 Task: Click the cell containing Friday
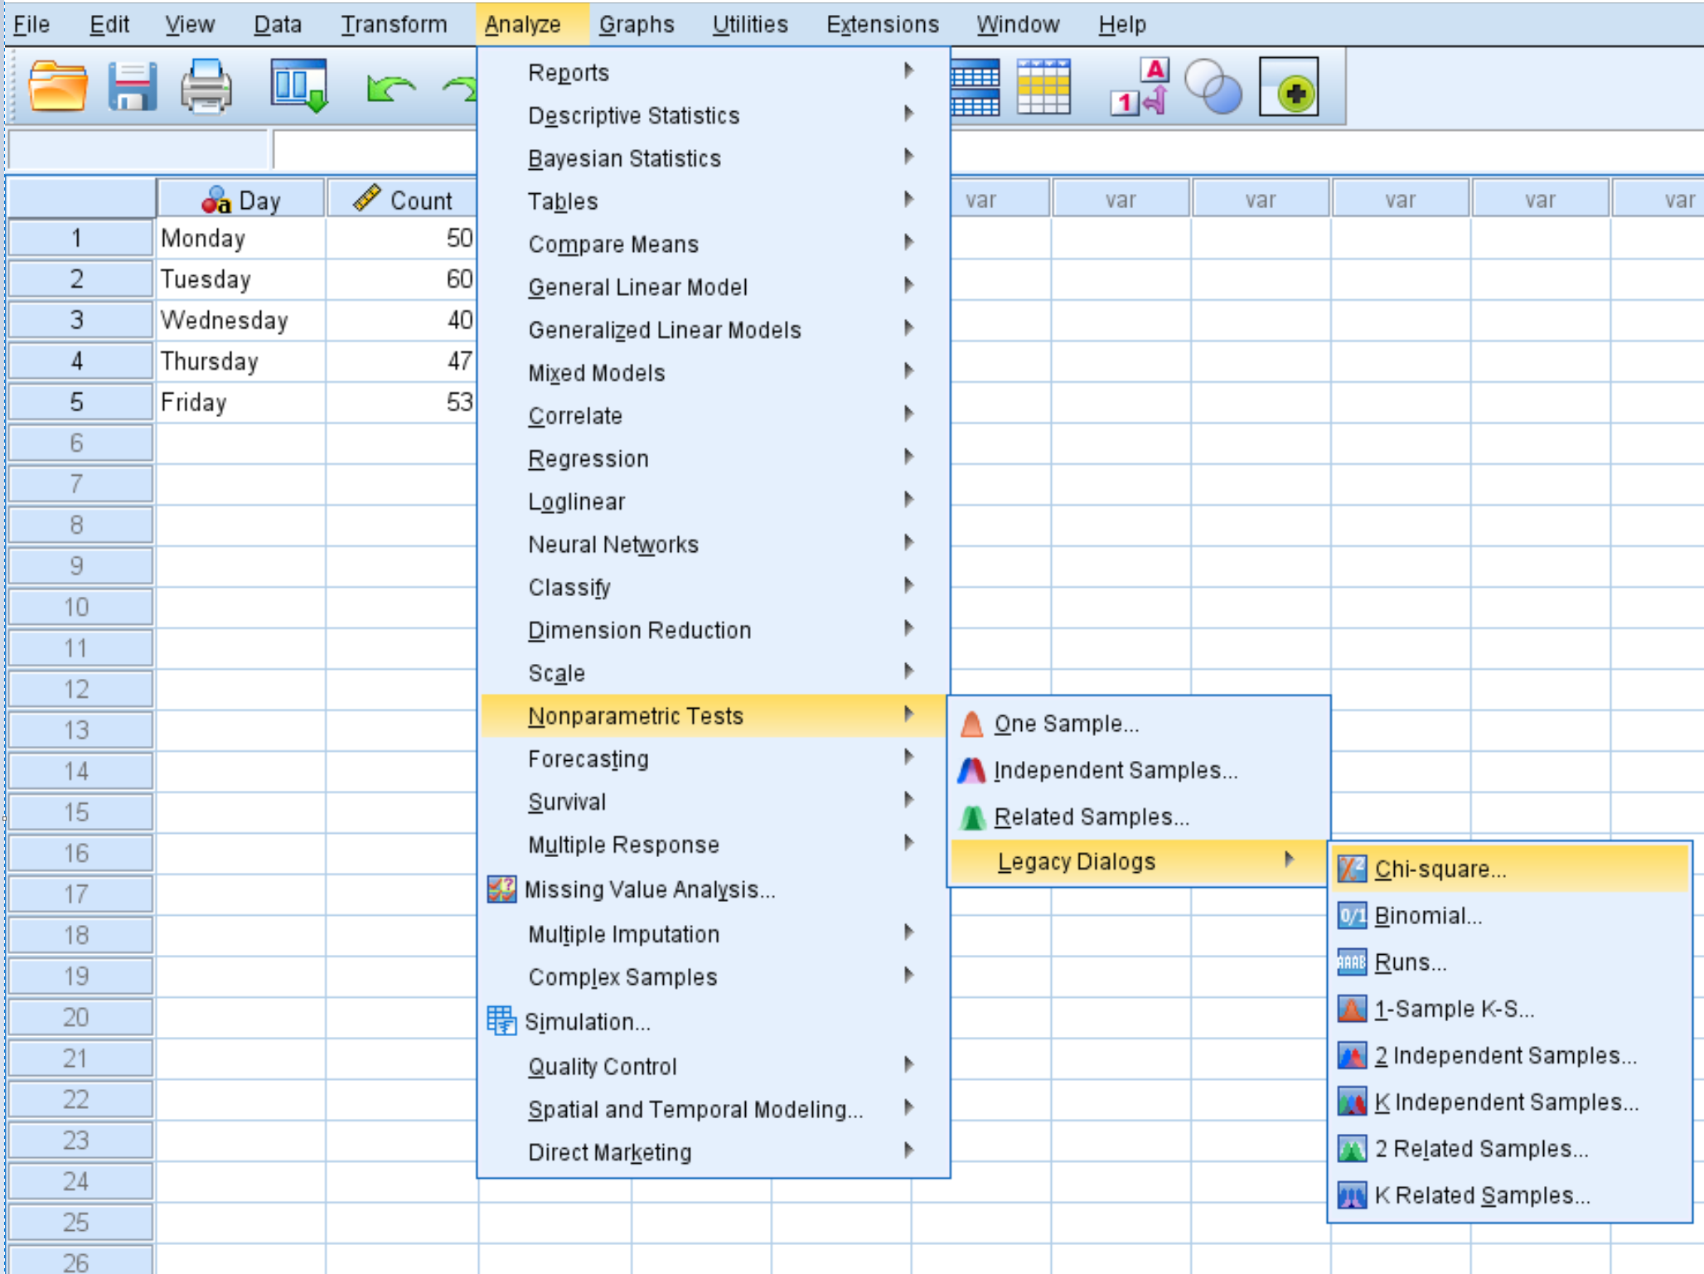[x=241, y=402]
